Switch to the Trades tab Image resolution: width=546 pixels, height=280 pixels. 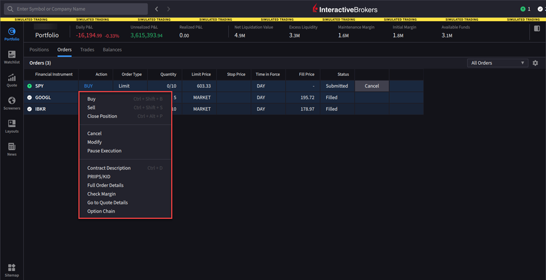coord(87,50)
